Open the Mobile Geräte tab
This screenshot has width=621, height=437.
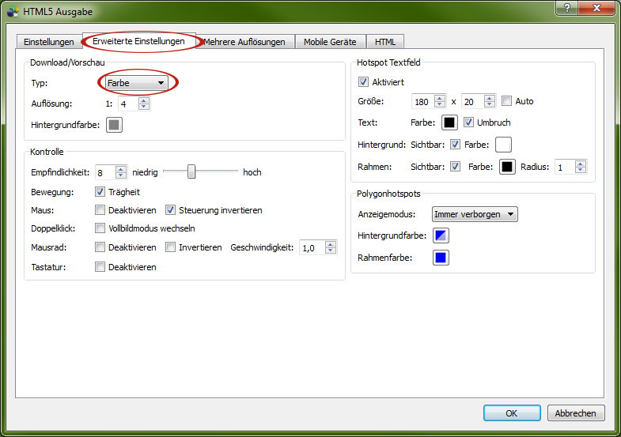coord(330,42)
